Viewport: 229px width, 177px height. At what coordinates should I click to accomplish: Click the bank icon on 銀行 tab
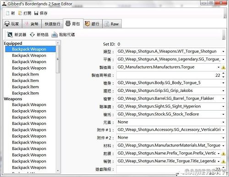pos(87,24)
